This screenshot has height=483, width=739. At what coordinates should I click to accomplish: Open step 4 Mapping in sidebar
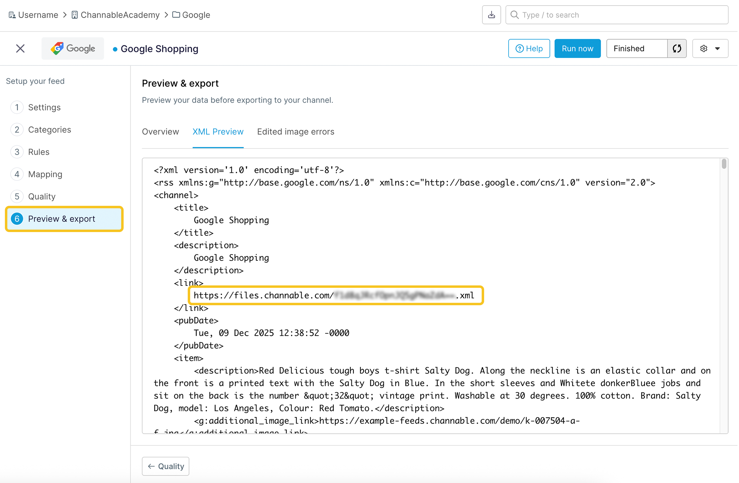click(x=45, y=174)
